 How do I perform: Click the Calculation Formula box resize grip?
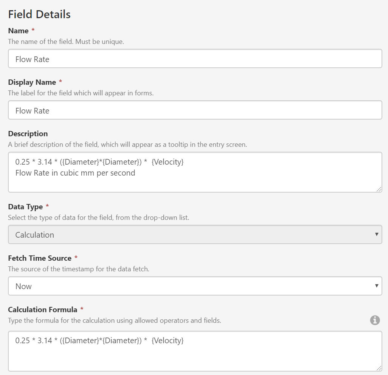tap(379, 368)
